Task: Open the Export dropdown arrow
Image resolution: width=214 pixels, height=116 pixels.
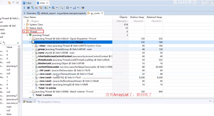Action: click(78, 8)
